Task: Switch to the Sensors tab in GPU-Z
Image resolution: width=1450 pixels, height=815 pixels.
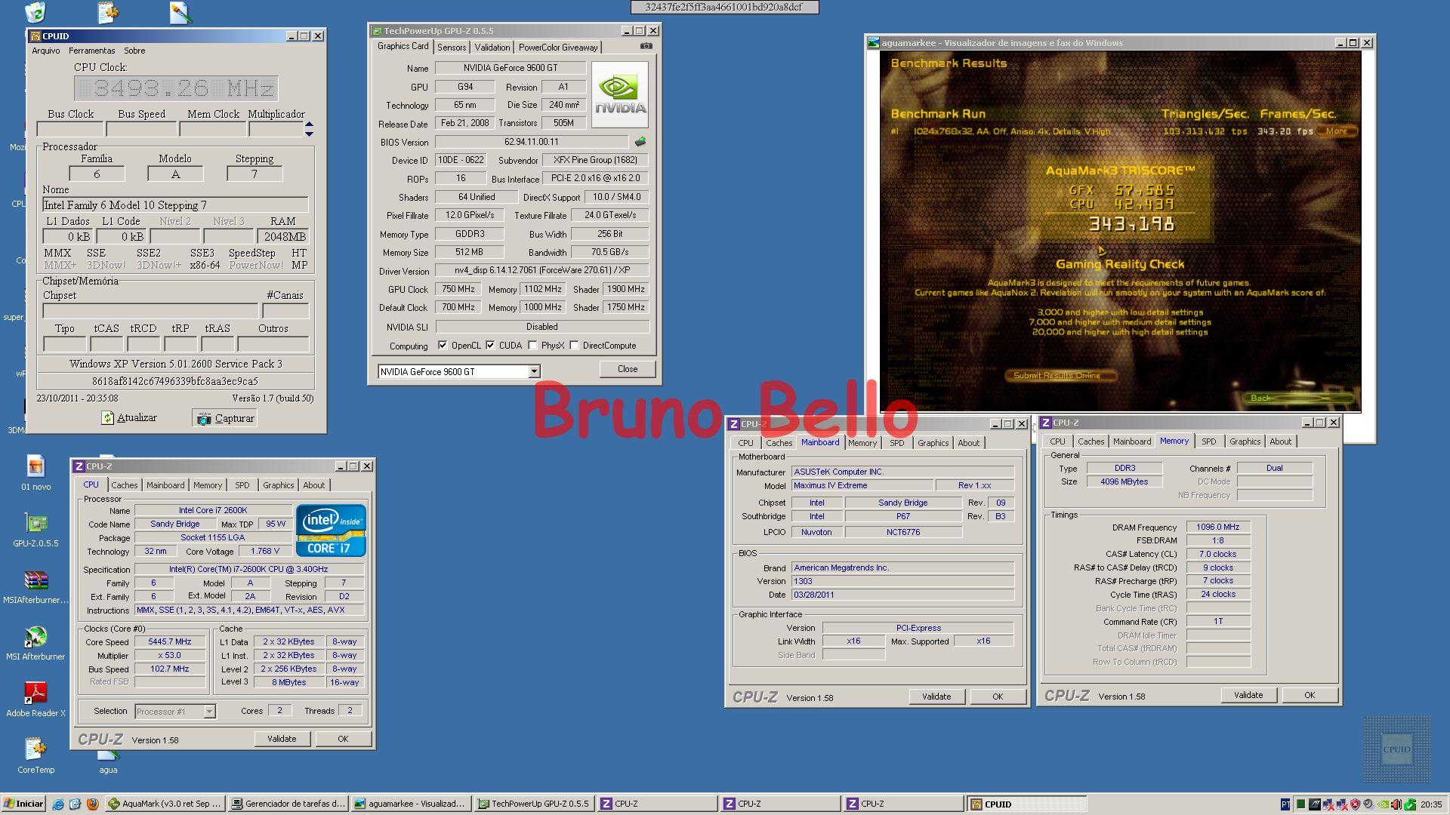Action: click(x=452, y=48)
